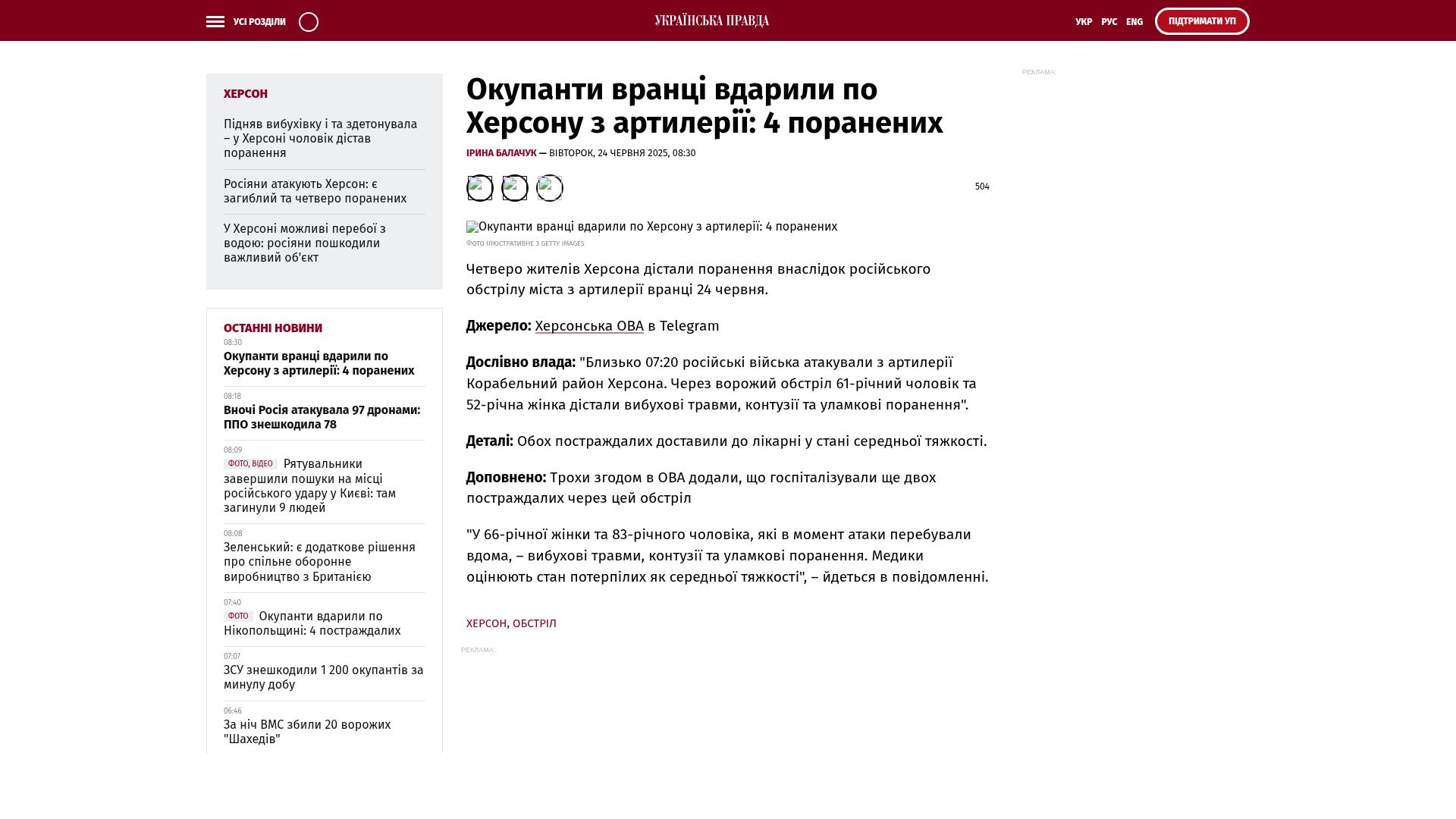Open the ОСТАННІ НОВИНИ heading
1456x819 pixels.
point(272,328)
